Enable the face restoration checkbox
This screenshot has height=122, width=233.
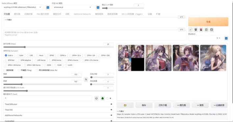coord(5,70)
